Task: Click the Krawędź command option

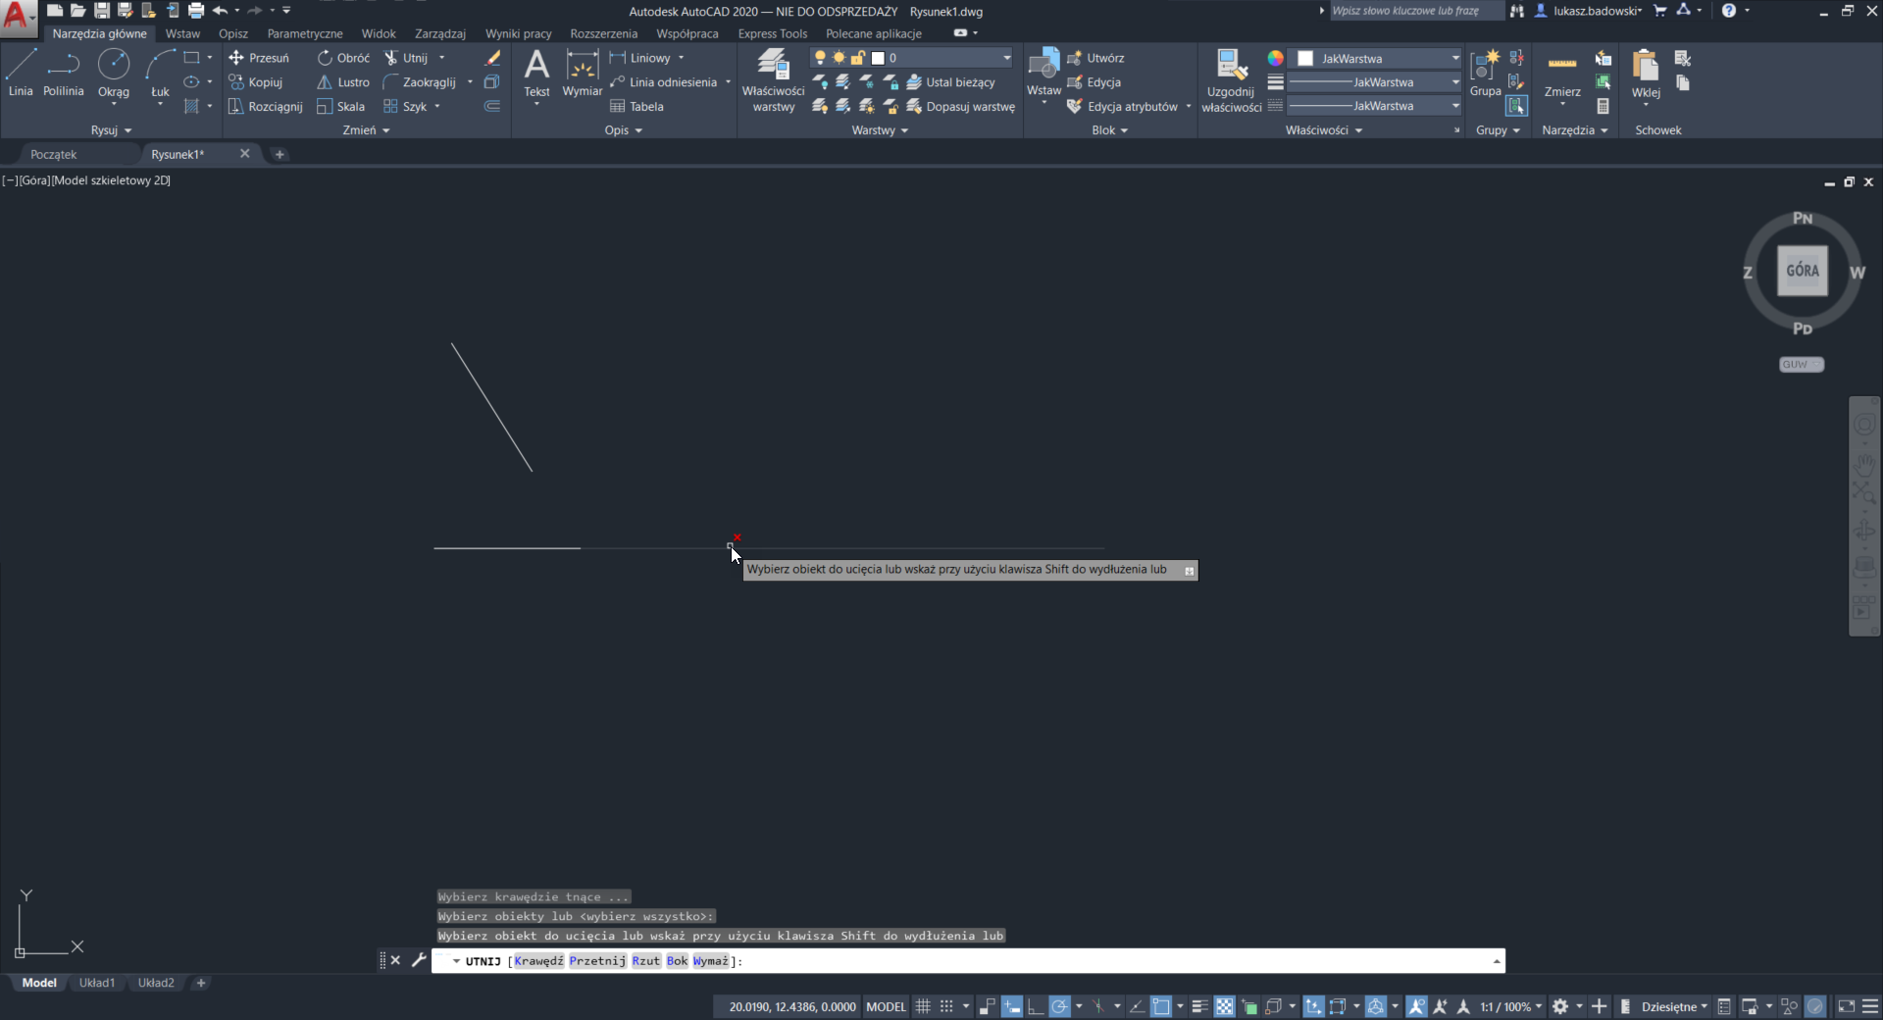Action: click(x=538, y=961)
